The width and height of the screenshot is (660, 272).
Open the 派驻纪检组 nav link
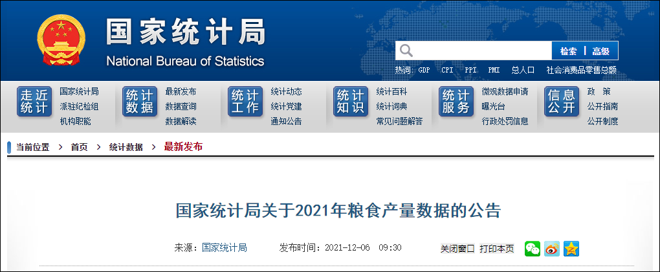79,106
